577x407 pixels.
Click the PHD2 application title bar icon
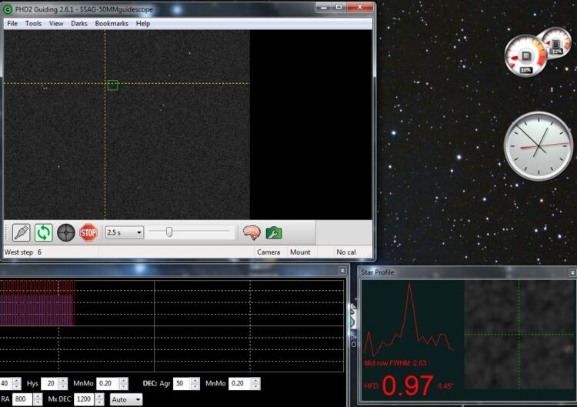click(x=8, y=9)
